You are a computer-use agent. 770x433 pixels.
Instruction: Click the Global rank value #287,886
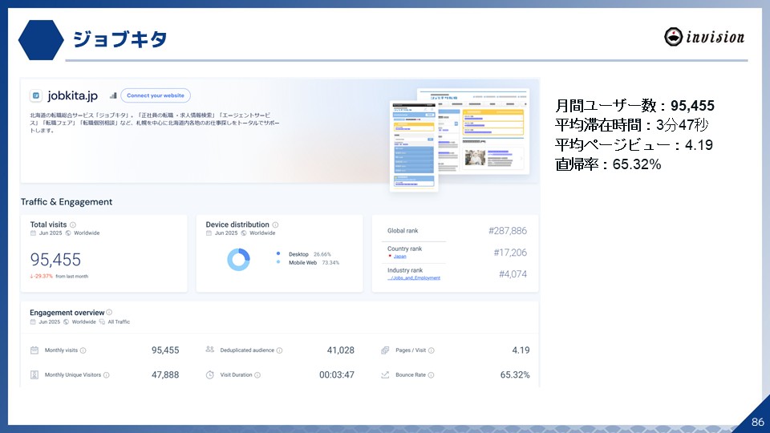pyautogui.click(x=507, y=231)
